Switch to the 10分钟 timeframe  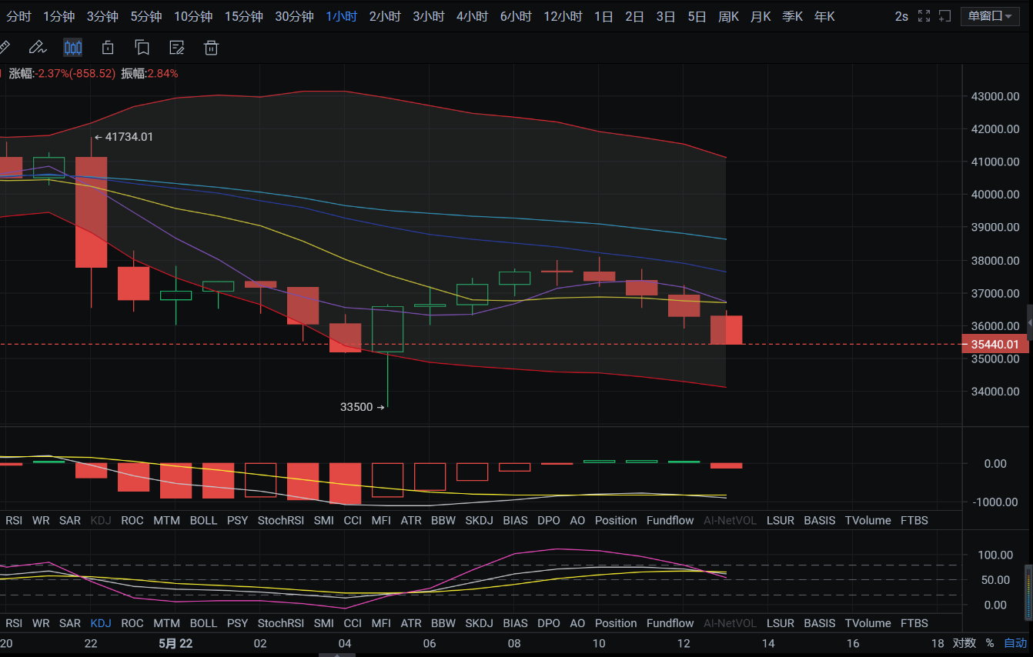point(193,16)
